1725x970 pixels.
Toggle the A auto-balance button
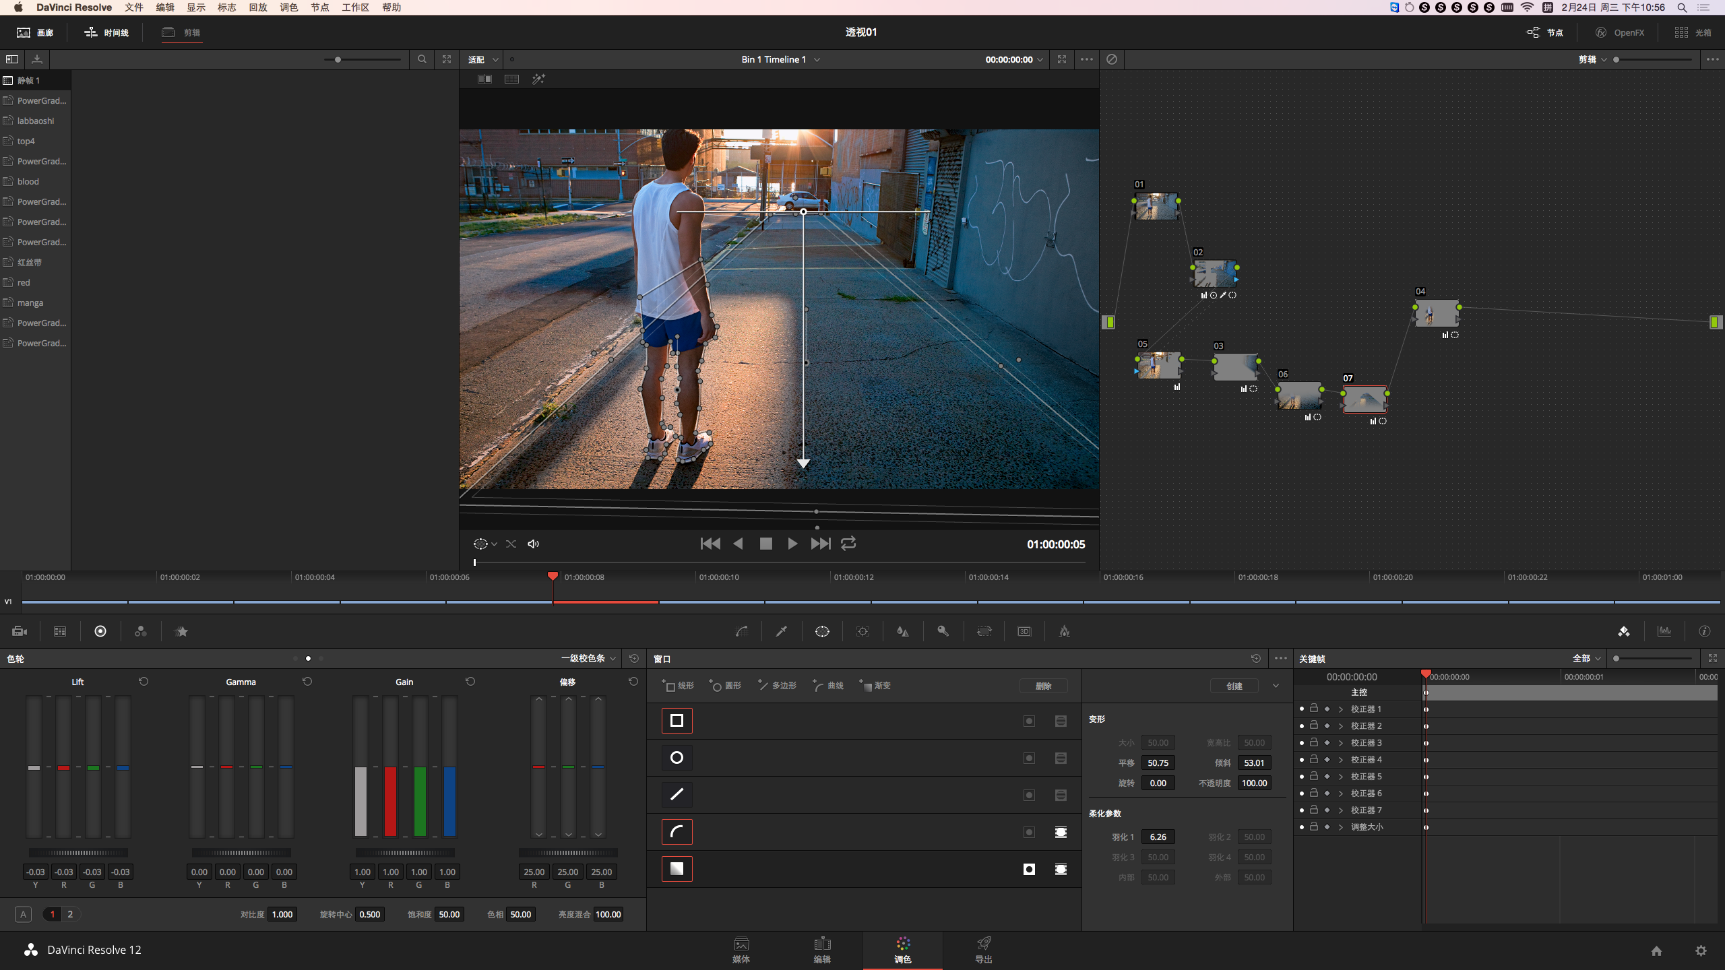(23, 914)
